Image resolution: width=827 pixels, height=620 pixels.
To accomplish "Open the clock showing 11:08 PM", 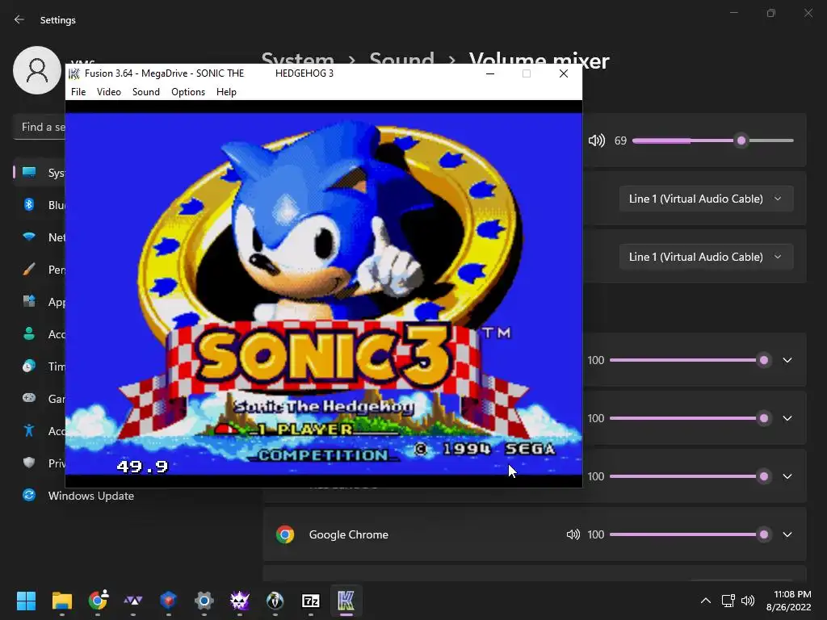I will [x=788, y=601].
